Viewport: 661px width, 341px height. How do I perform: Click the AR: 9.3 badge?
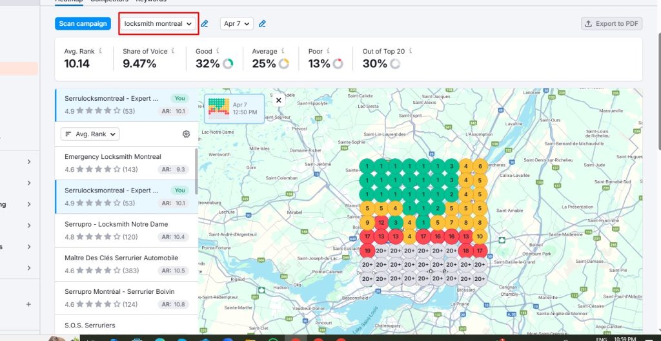174,170
